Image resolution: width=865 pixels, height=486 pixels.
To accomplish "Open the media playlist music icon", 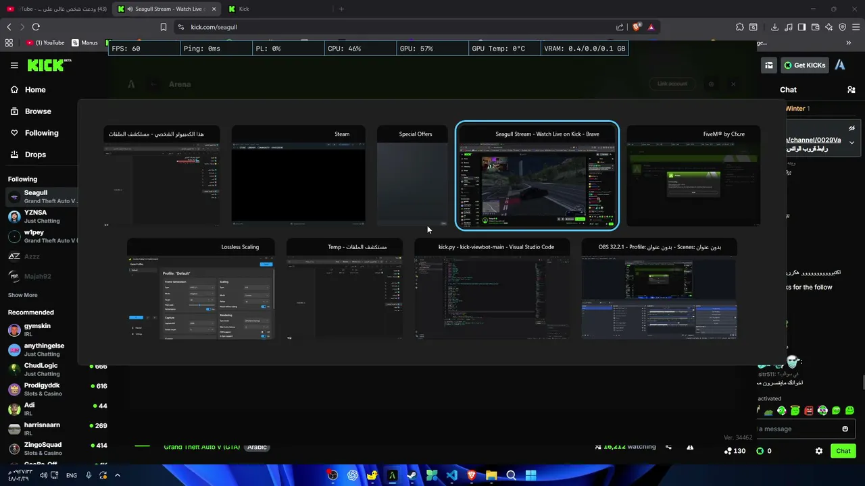I will click(x=788, y=27).
